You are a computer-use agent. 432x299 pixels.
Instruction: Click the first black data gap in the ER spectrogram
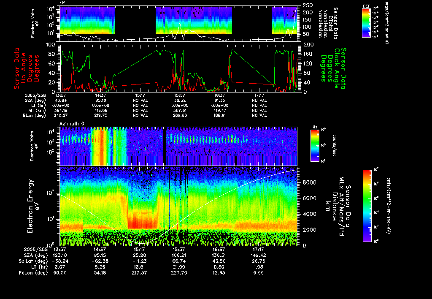coord(135,20)
